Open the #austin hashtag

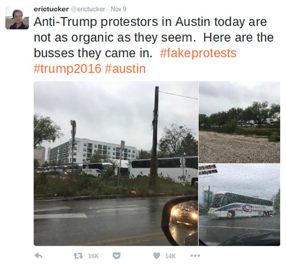click(125, 69)
